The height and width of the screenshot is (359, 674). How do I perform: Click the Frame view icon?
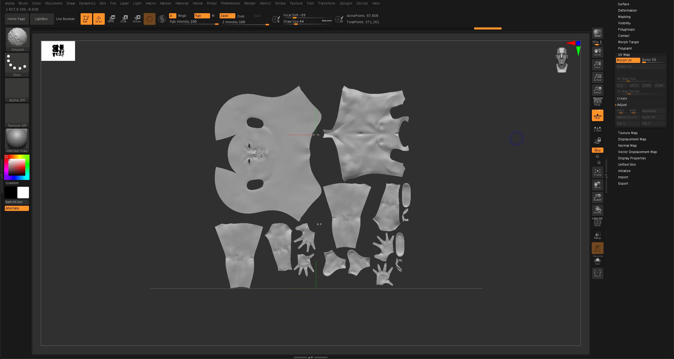(x=597, y=172)
